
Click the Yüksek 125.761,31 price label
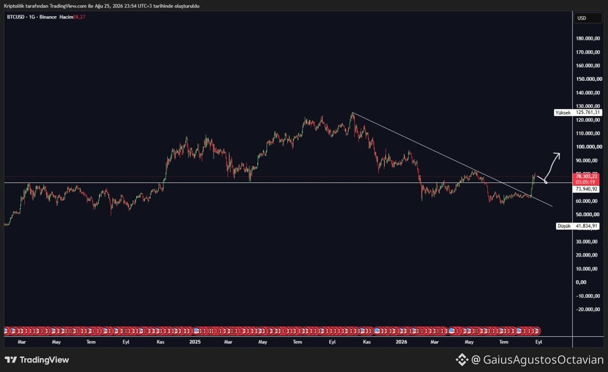(x=578, y=113)
